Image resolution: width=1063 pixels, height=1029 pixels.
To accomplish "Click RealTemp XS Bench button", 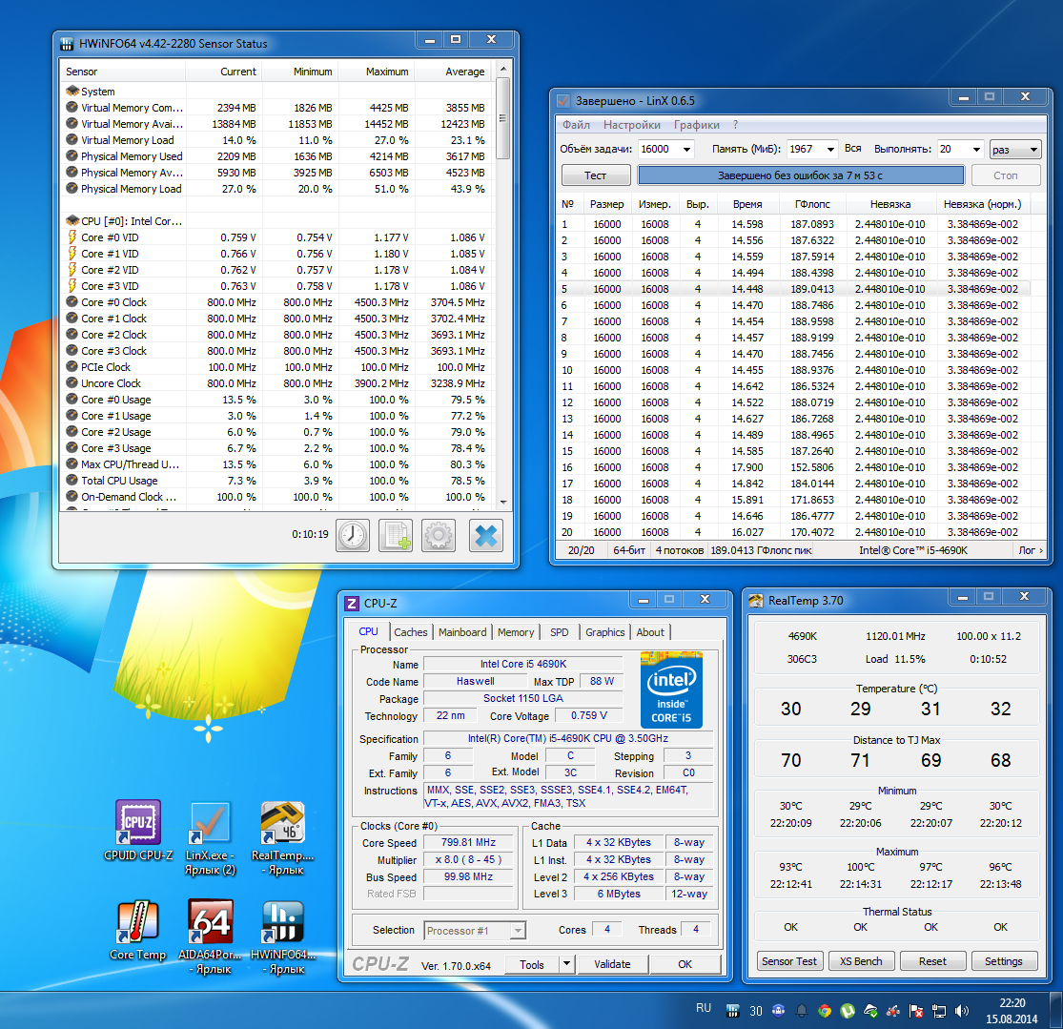I will pos(861,961).
